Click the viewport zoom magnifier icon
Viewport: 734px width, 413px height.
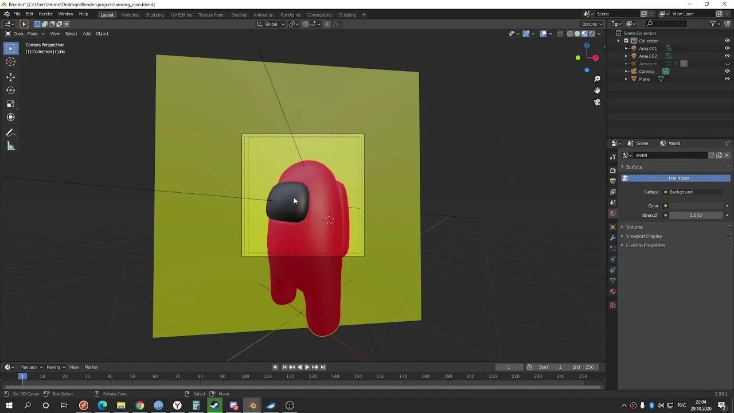coord(597,79)
